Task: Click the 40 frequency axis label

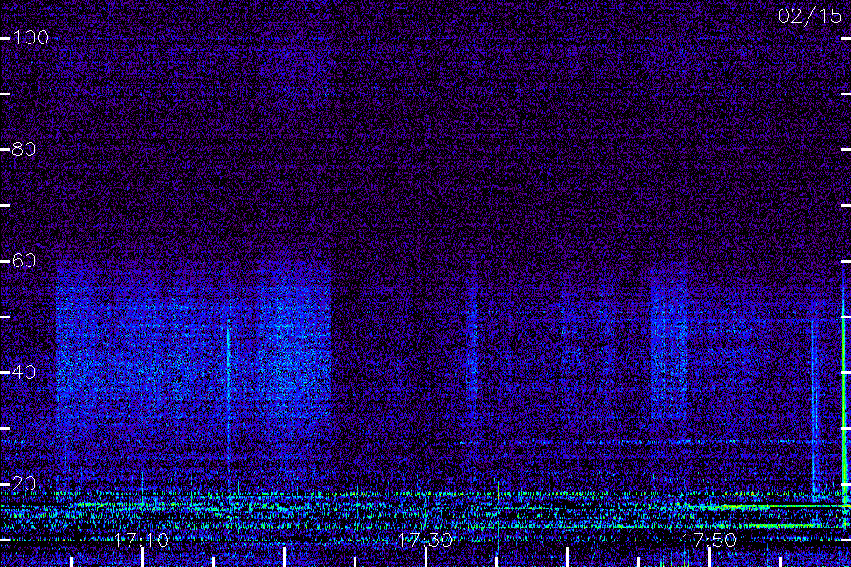Action: coord(24,371)
